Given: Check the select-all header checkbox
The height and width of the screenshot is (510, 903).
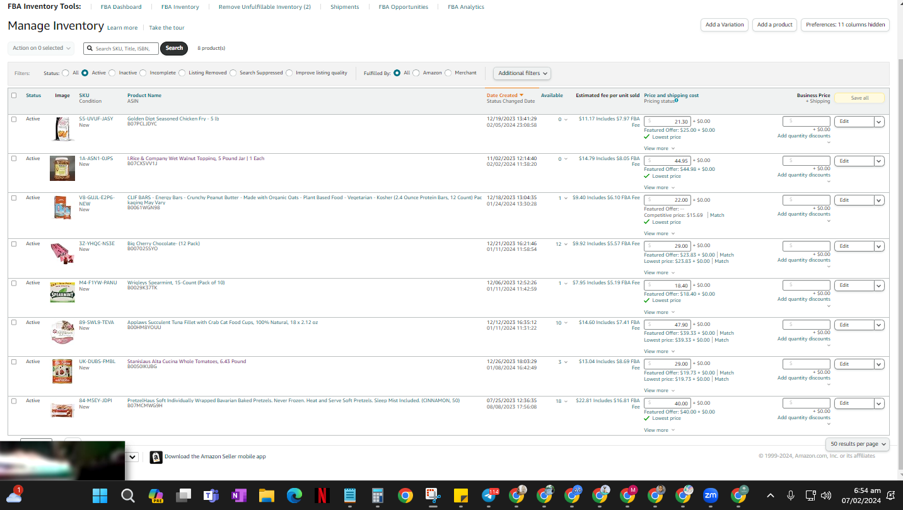Looking at the screenshot, I should pyautogui.click(x=14, y=96).
